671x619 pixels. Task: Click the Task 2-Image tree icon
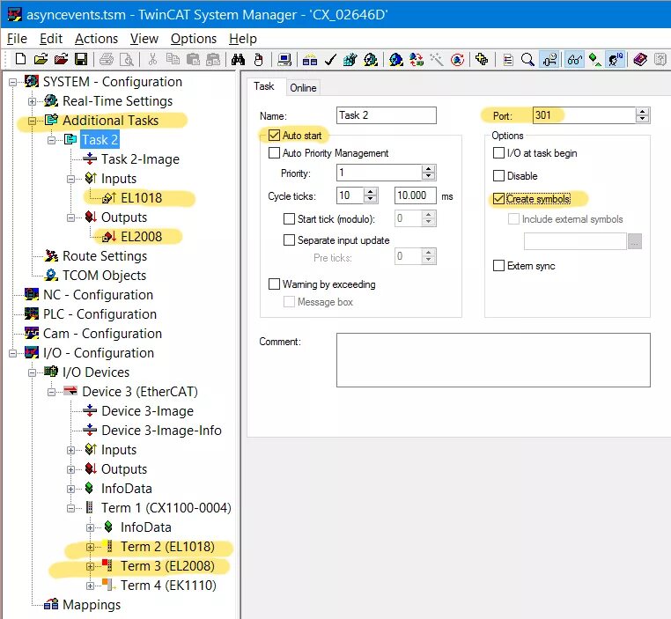[x=90, y=158]
